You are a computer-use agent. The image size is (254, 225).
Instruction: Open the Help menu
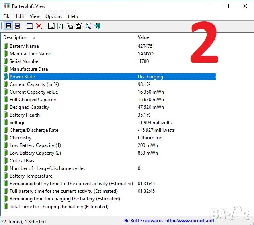click(x=73, y=16)
